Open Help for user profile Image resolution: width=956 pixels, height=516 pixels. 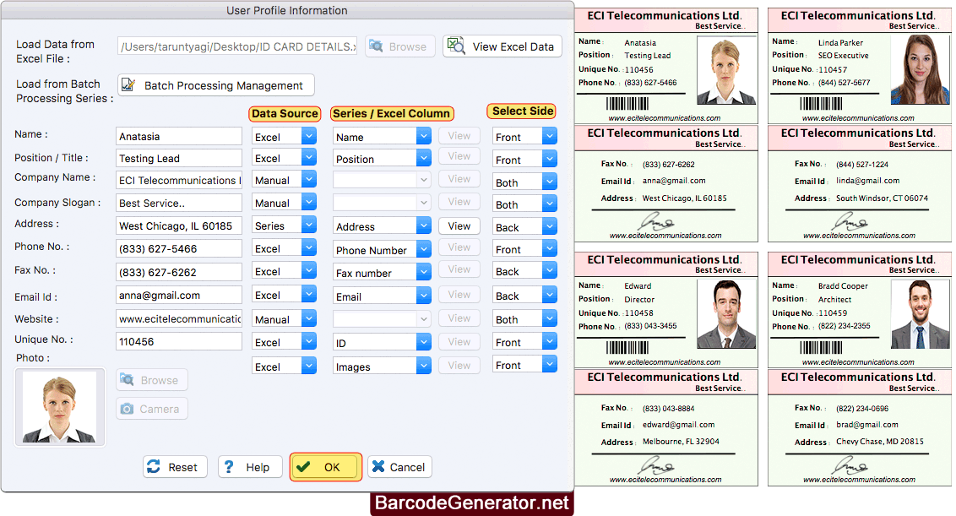[250, 467]
